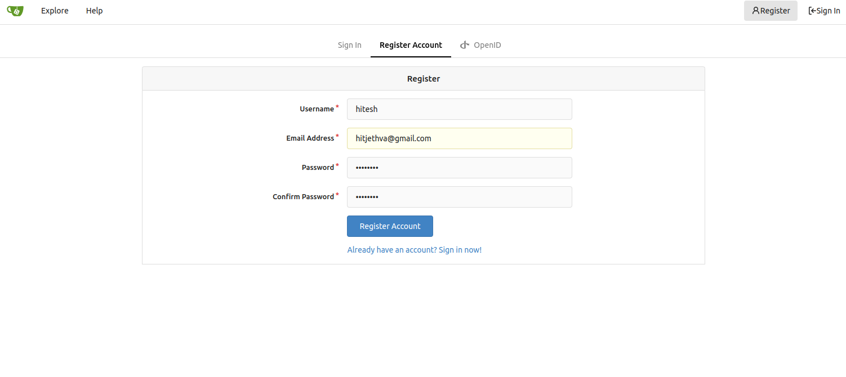Switch to the OpenID tab
The width and height of the screenshot is (846, 377).
click(487, 45)
